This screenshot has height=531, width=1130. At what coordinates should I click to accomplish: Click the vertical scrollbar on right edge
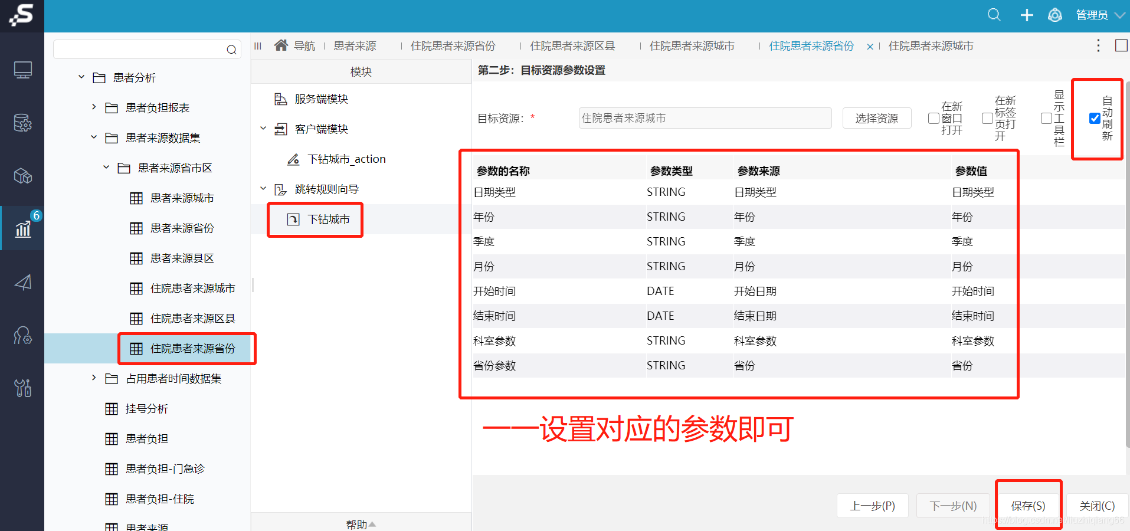[1127, 265]
